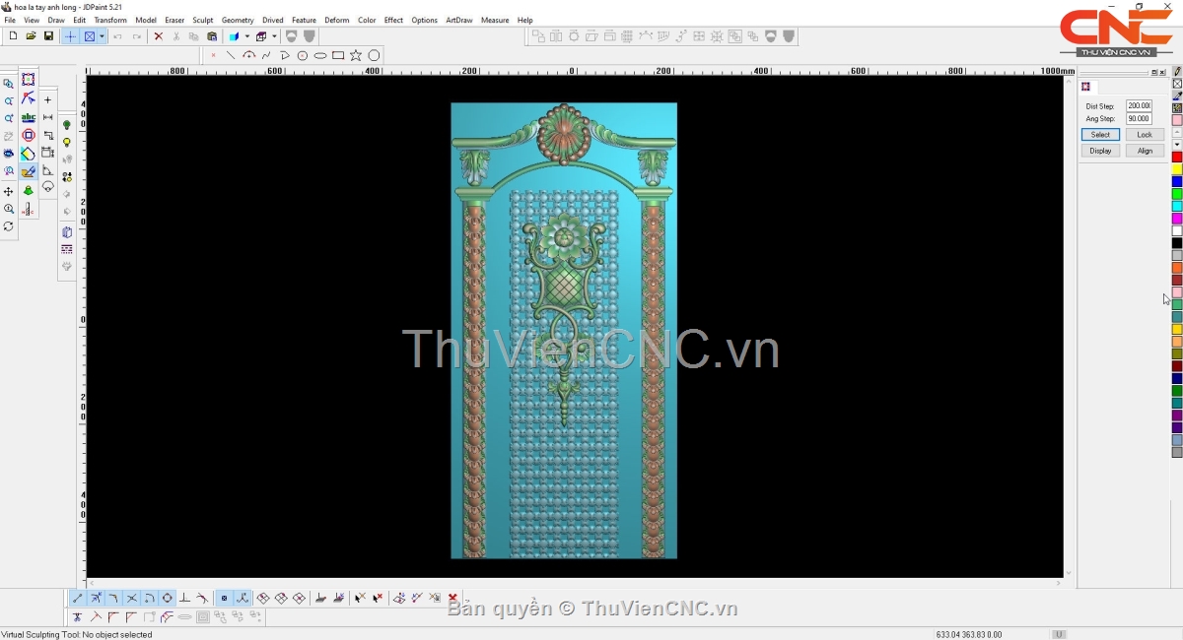Select the rectangle drawing tool

[x=338, y=56]
